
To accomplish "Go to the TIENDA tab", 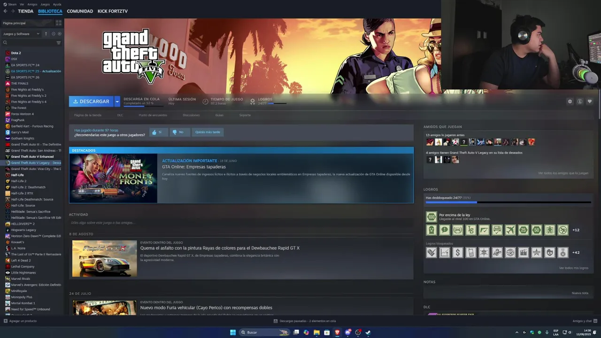I will click(x=26, y=11).
